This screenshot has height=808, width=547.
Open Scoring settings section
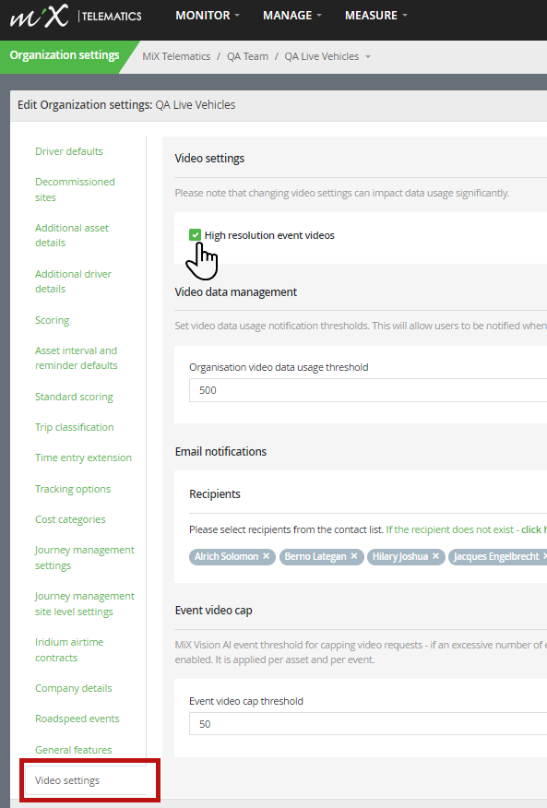(x=52, y=320)
